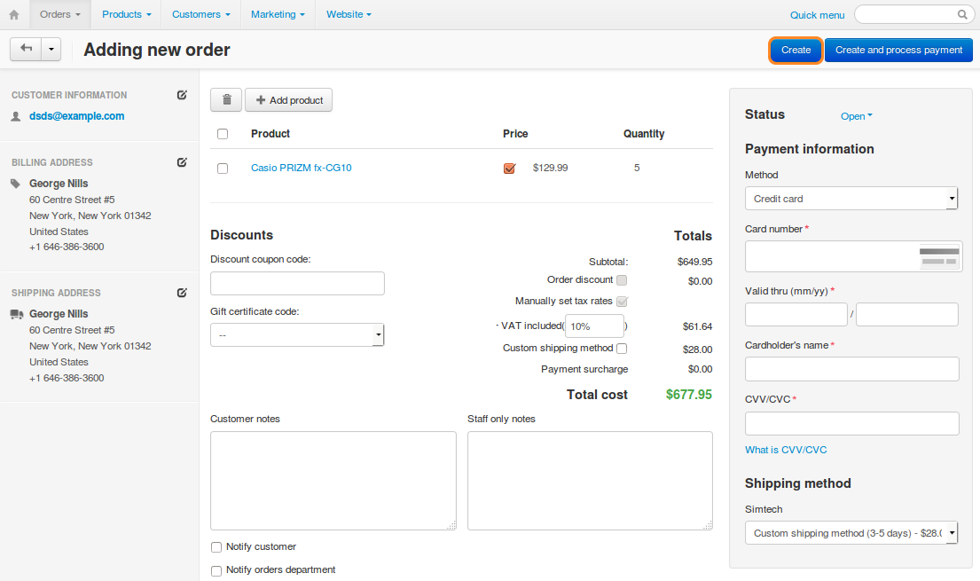Click the $129.99 price value

tap(550, 168)
